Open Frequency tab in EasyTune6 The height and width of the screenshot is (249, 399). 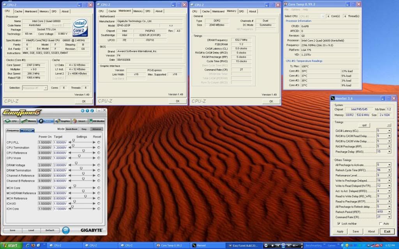coord(13,130)
